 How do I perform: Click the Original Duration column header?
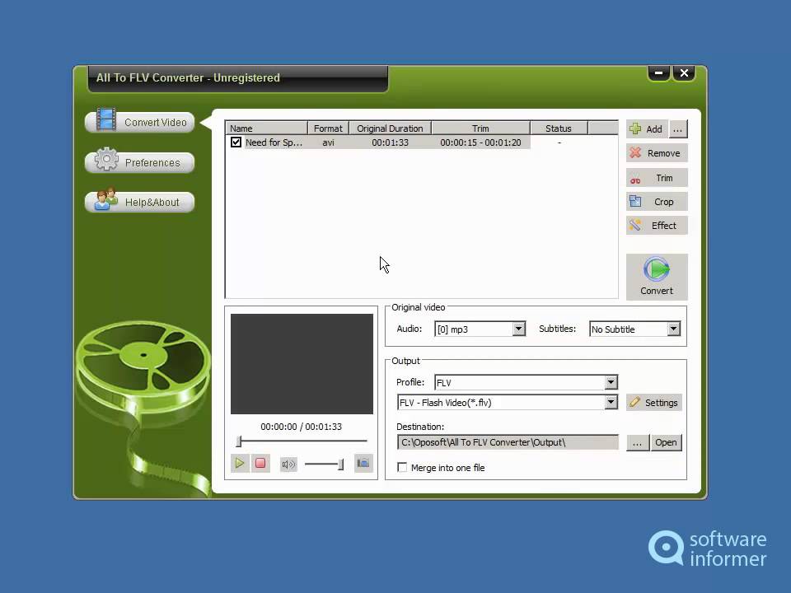click(x=390, y=128)
